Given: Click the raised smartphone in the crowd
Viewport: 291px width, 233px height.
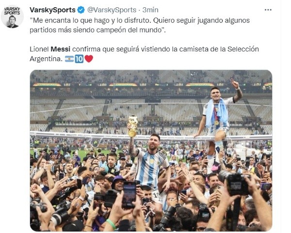Looking at the screenshot, I should [129, 195].
